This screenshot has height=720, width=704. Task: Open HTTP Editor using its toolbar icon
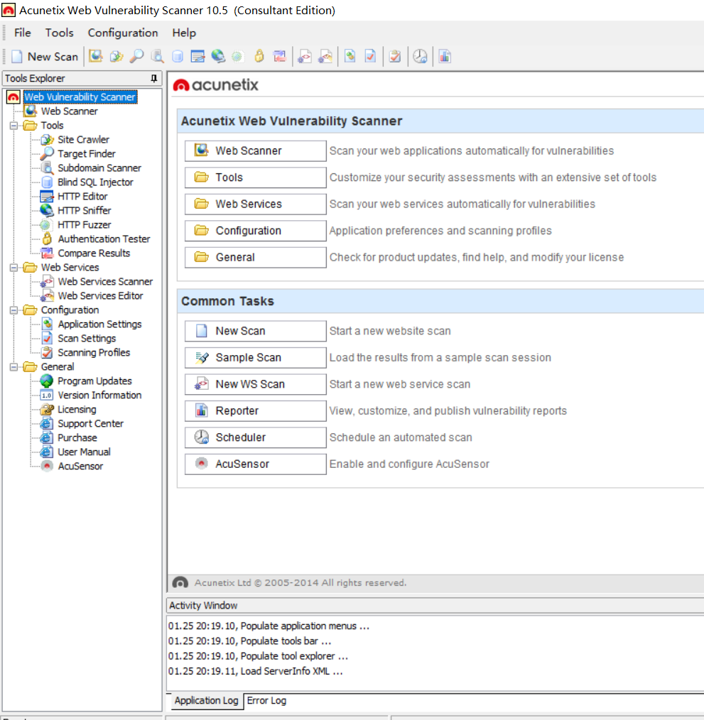pyautogui.click(x=197, y=57)
